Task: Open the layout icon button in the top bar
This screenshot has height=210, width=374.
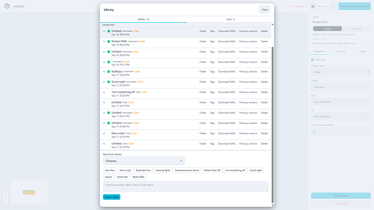Action: (313, 6)
